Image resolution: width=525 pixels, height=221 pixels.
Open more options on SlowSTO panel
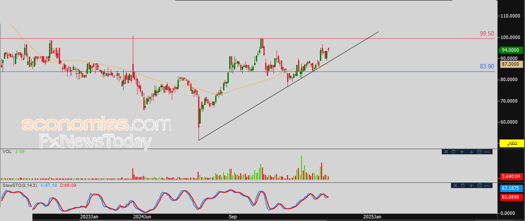(x=487, y=185)
